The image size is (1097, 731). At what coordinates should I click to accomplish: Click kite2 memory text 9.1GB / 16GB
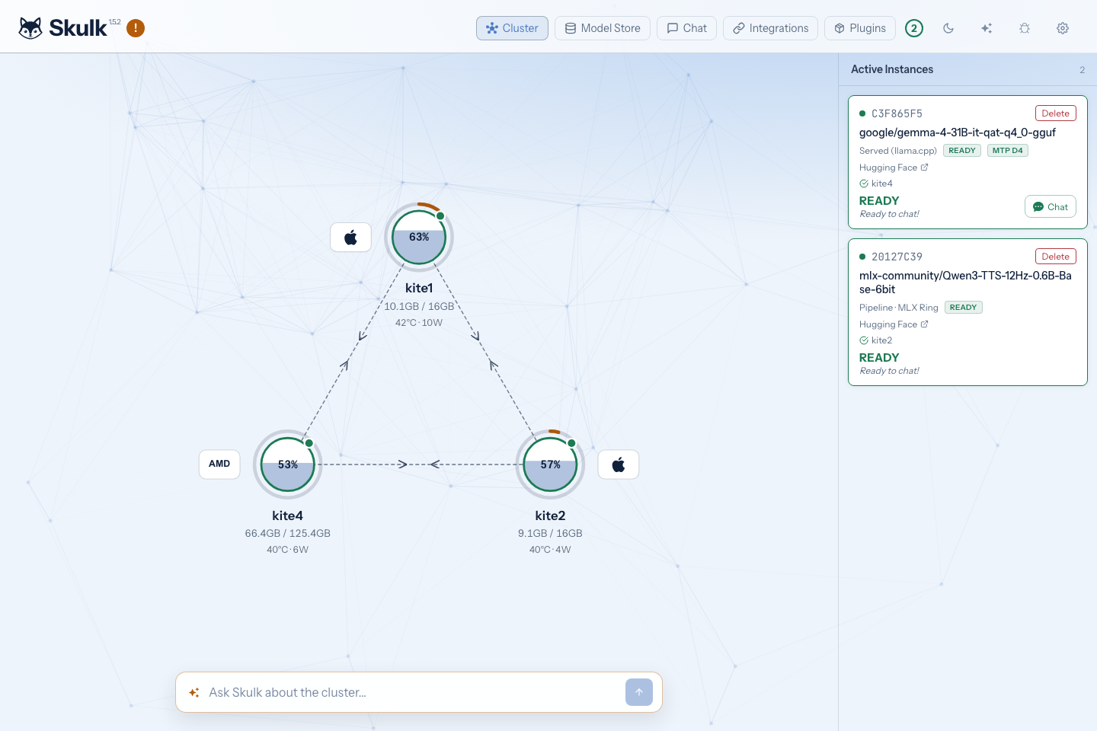point(550,533)
